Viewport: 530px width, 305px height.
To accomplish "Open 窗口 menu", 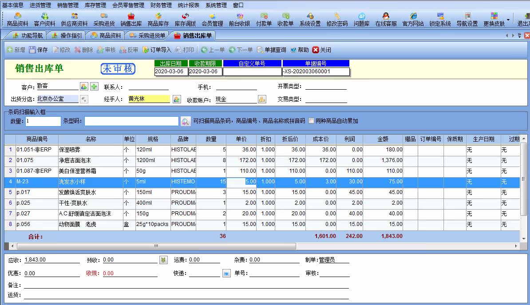I will [x=238, y=5].
